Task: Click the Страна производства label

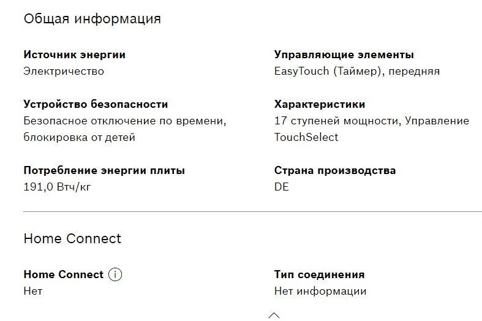Action: [334, 170]
